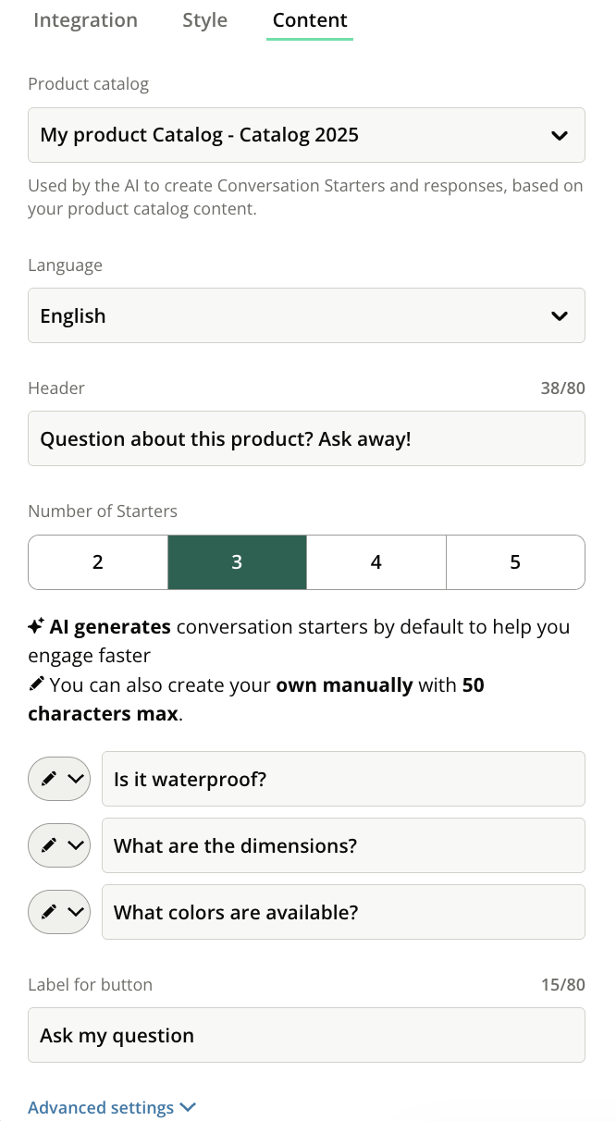The width and height of the screenshot is (616, 1121).
Task: Click chevron arrow in Product catalog selector
Action: coord(559,136)
